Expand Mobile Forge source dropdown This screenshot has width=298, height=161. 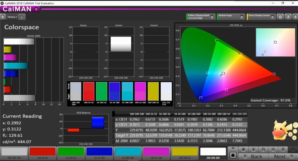coord(242,17)
